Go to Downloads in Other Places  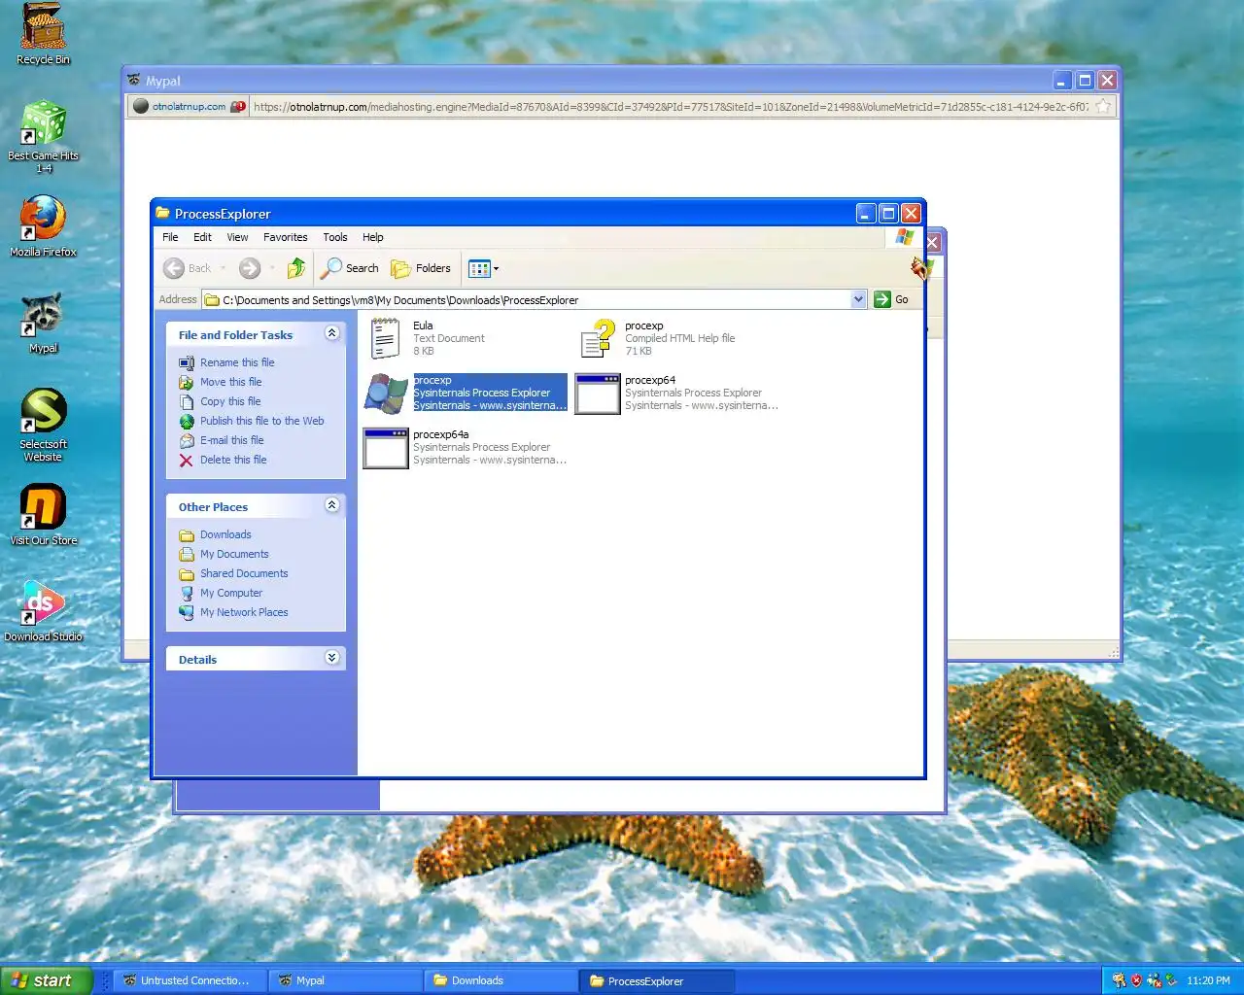coord(225,534)
